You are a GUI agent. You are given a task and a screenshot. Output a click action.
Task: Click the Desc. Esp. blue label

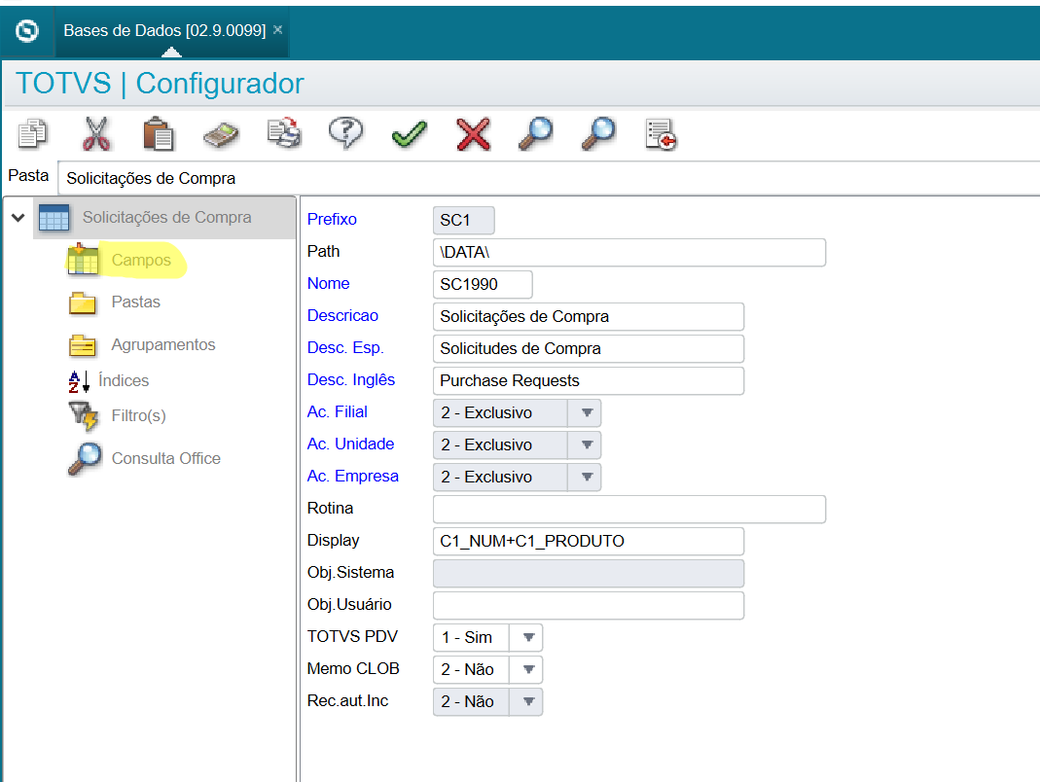345,347
